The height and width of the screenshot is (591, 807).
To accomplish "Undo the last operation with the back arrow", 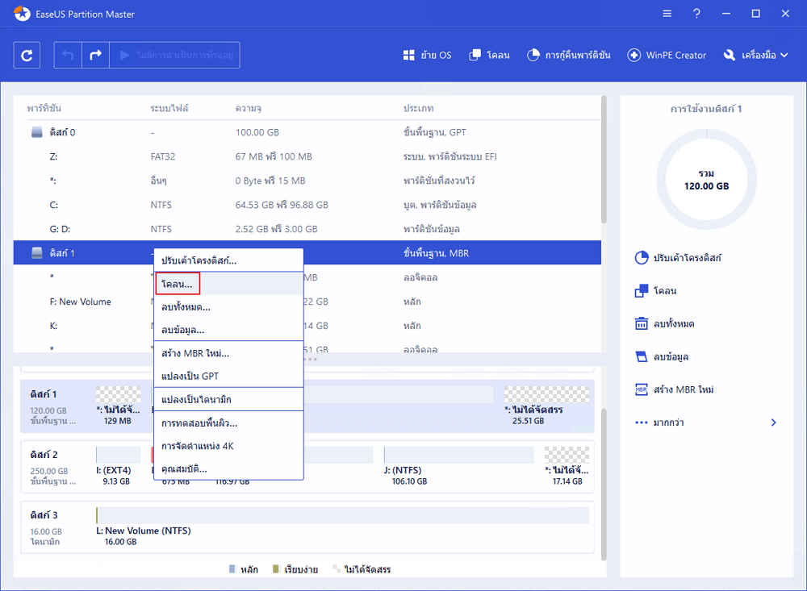I will (x=68, y=55).
